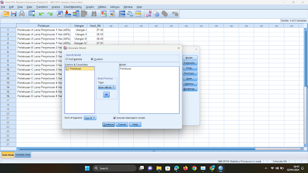This screenshot has width=308, height=173.
Task: Launch Firefox from the taskbar
Action: [185, 168]
